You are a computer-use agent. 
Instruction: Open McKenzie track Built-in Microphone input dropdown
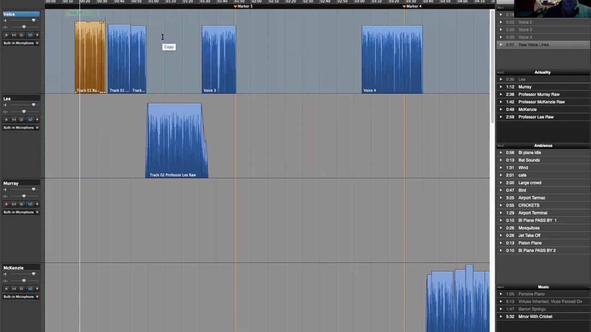coord(21,296)
